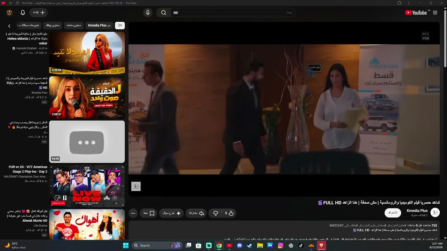The image size is (447, 251).
Task: Open Discord from the taskbar
Action: click(239, 245)
